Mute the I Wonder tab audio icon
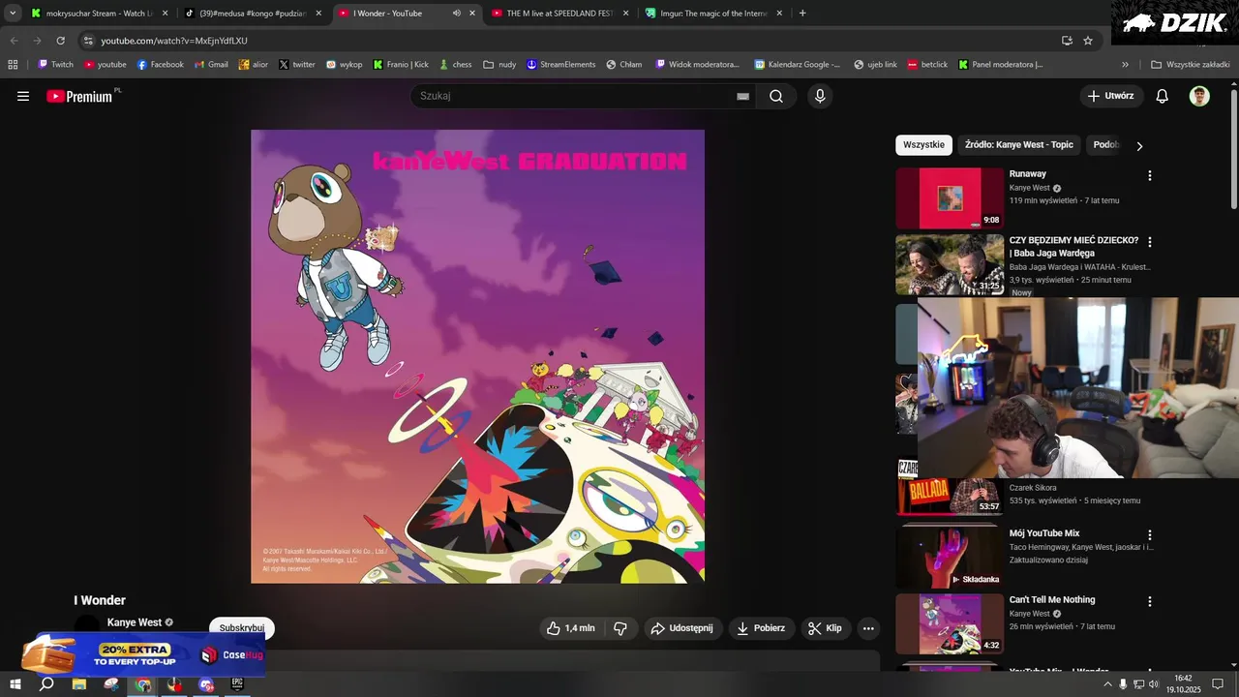Image resolution: width=1239 pixels, height=697 pixels. (x=456, y=14)
